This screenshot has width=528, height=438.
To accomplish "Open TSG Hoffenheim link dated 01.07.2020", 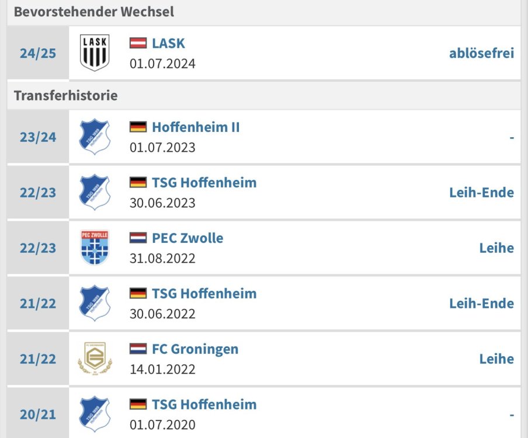I will [204, 404].
